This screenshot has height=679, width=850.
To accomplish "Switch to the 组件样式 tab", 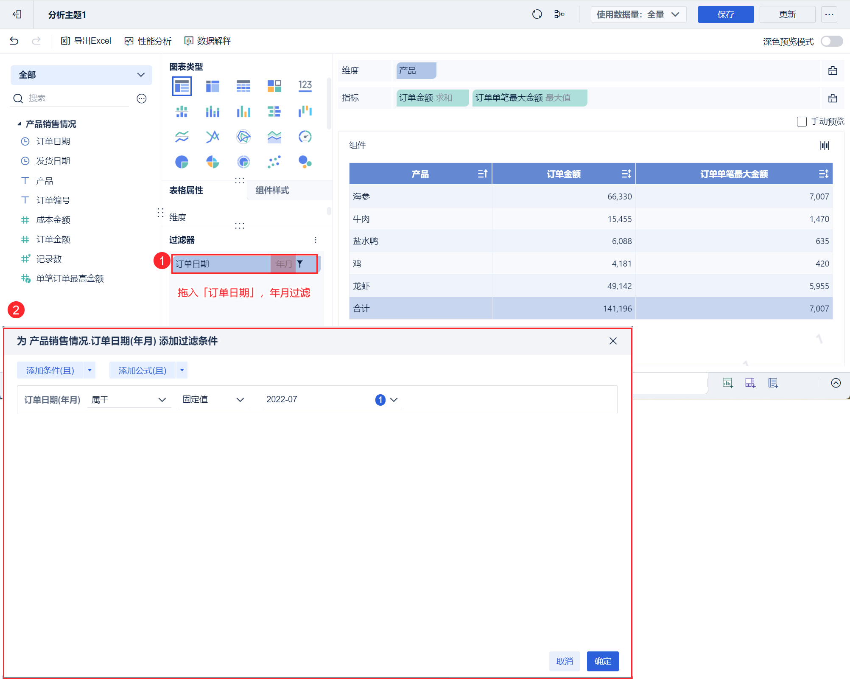I will point(272,190).
